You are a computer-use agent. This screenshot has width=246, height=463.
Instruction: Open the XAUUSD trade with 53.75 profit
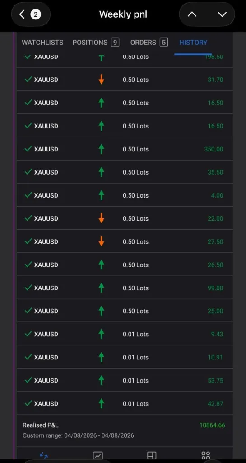(x=125, y=380)
